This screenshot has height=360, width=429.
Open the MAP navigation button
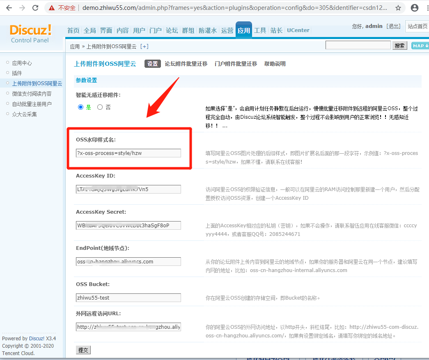[420, 46]
